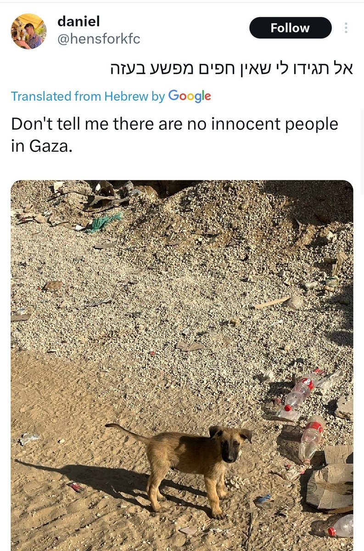Open the @hensforkfc handle link
The image size is (364, 551).
click(x=99, y=39)
